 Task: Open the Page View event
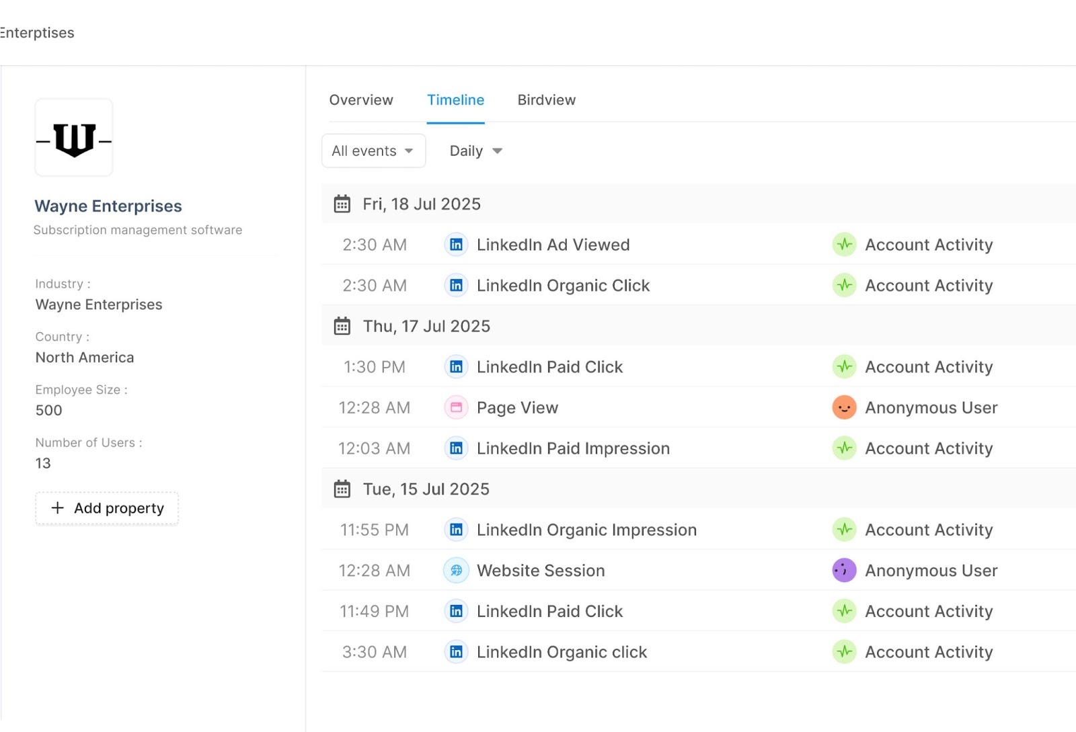pos(517,408)
